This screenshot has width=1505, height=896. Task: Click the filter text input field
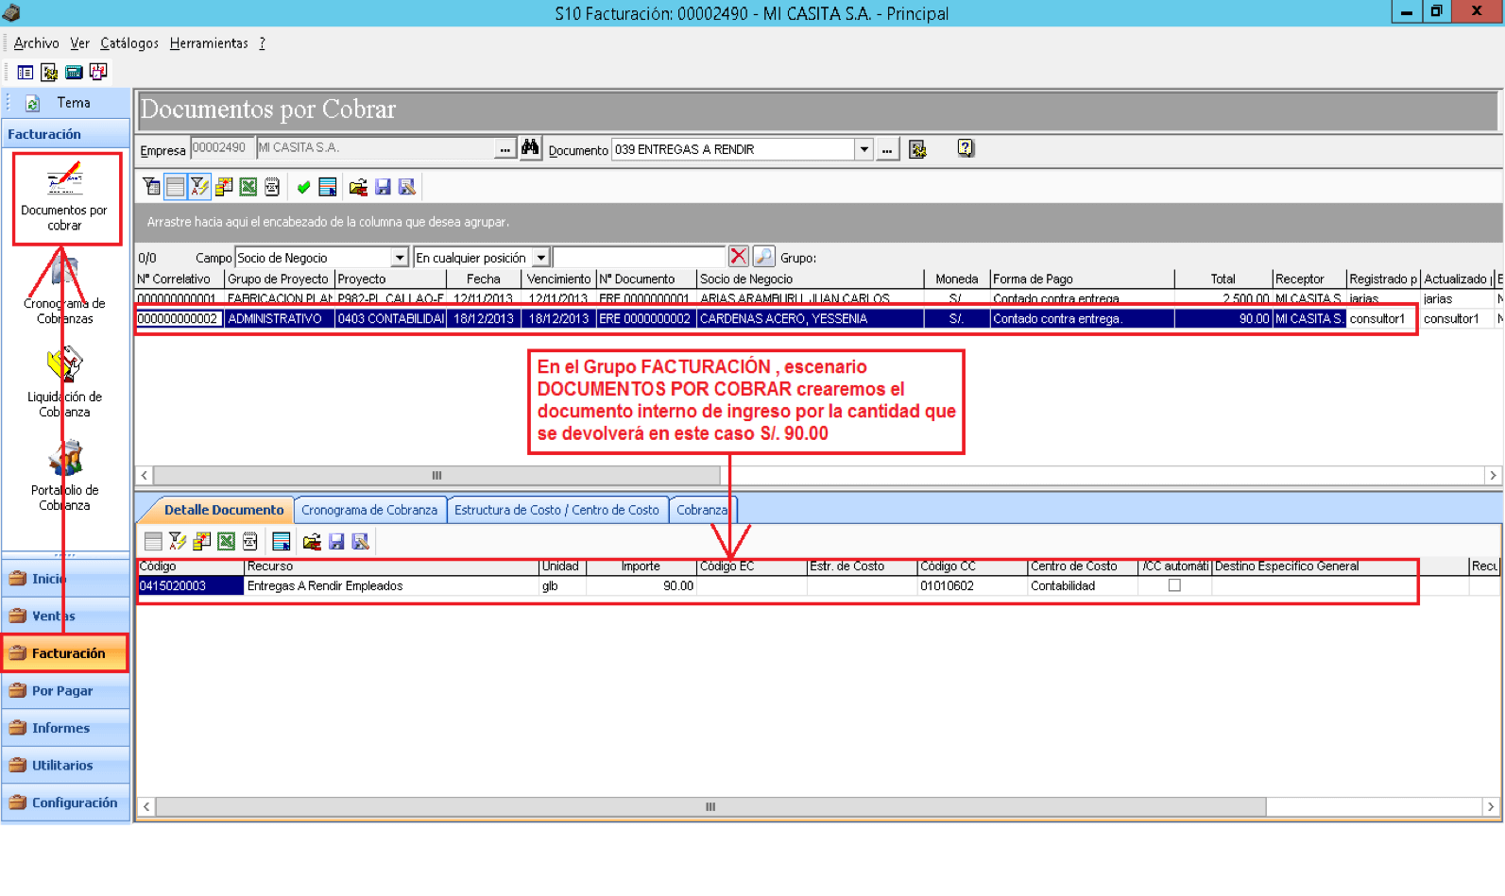tap(640, 257)
